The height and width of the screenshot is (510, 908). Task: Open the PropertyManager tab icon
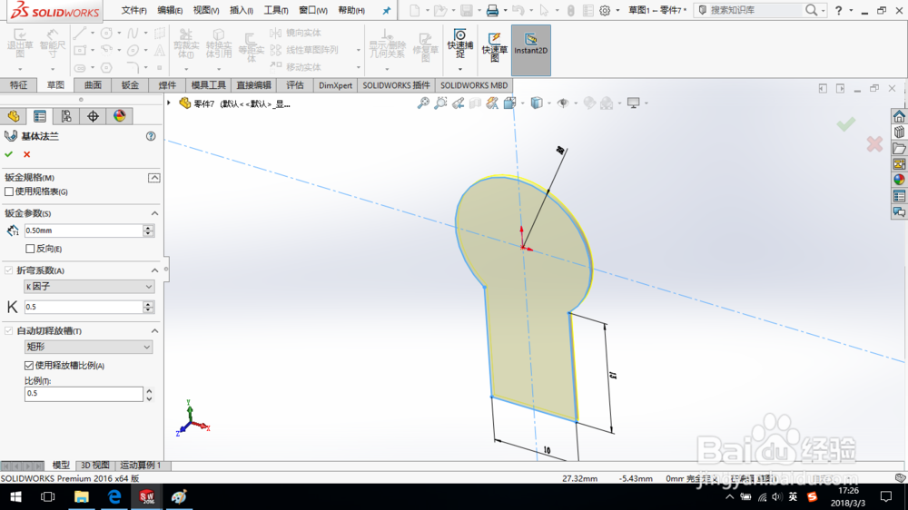click(40, 116)
